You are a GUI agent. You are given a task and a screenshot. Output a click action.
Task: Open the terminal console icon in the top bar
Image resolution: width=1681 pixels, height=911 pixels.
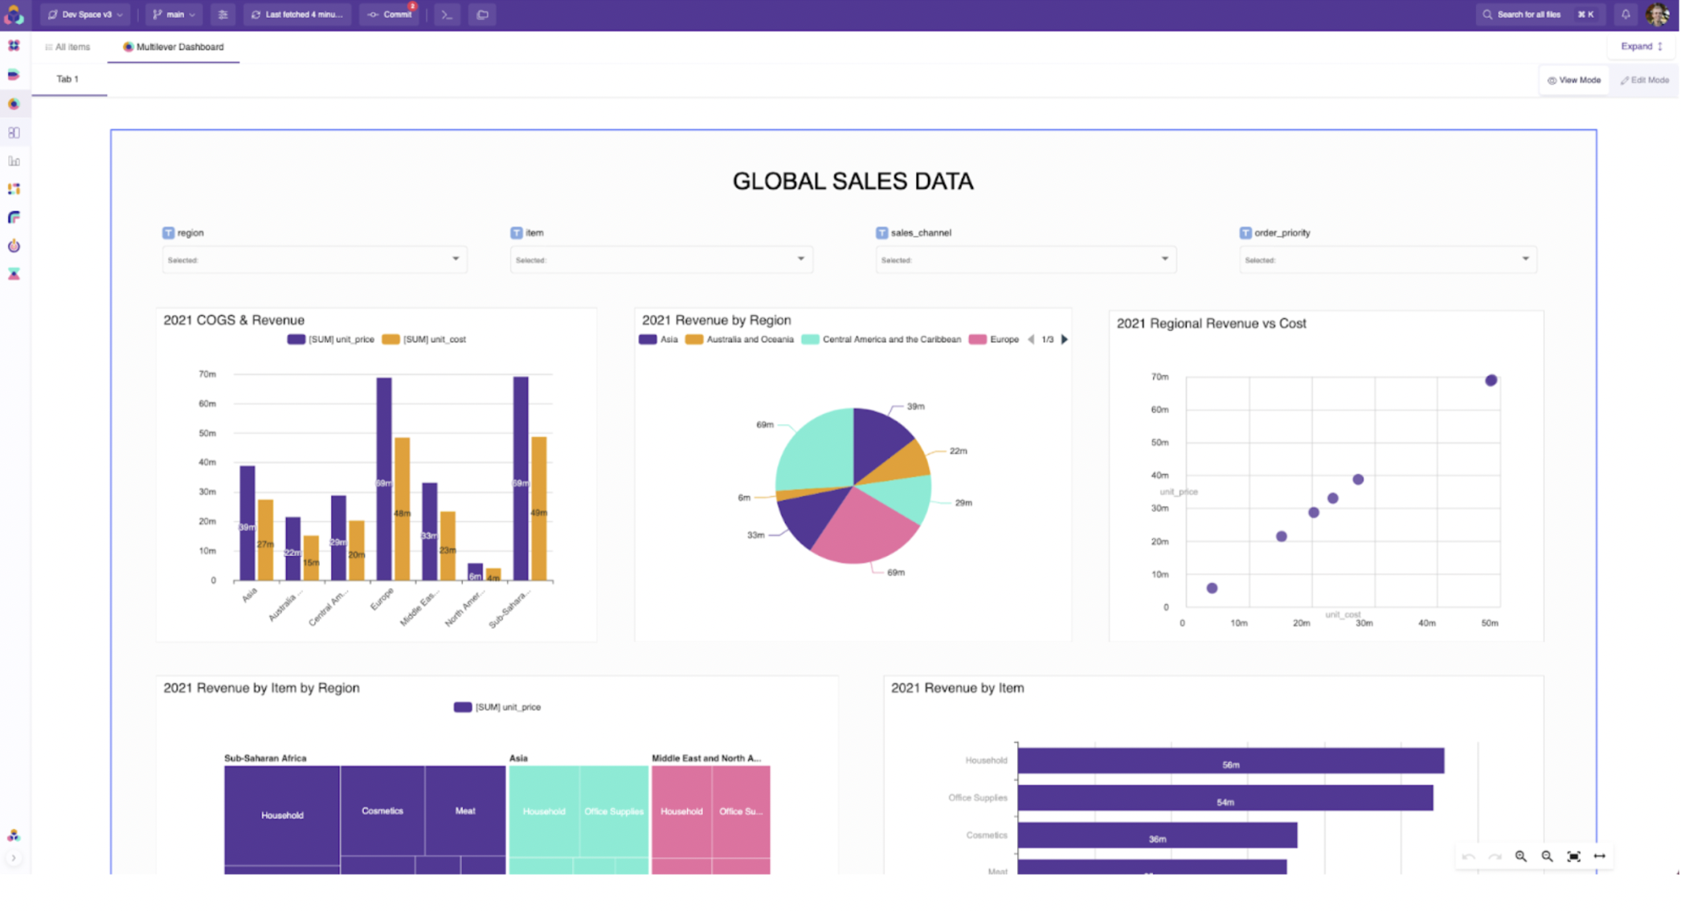click(447, 14)
